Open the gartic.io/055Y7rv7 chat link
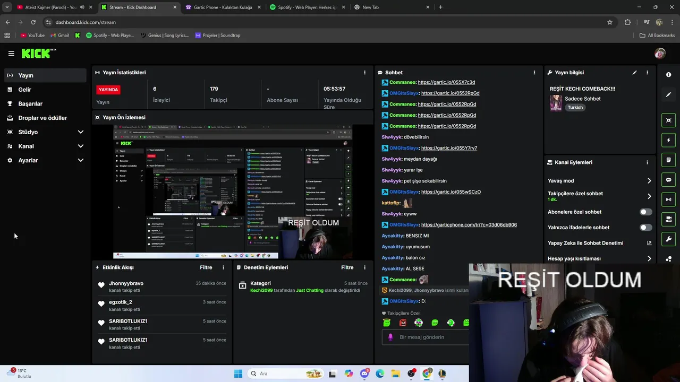680x382 pixels. [x=449, y=148]
